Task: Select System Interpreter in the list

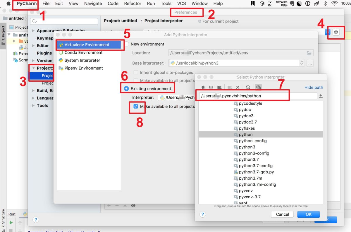Action: coord(89,60)
